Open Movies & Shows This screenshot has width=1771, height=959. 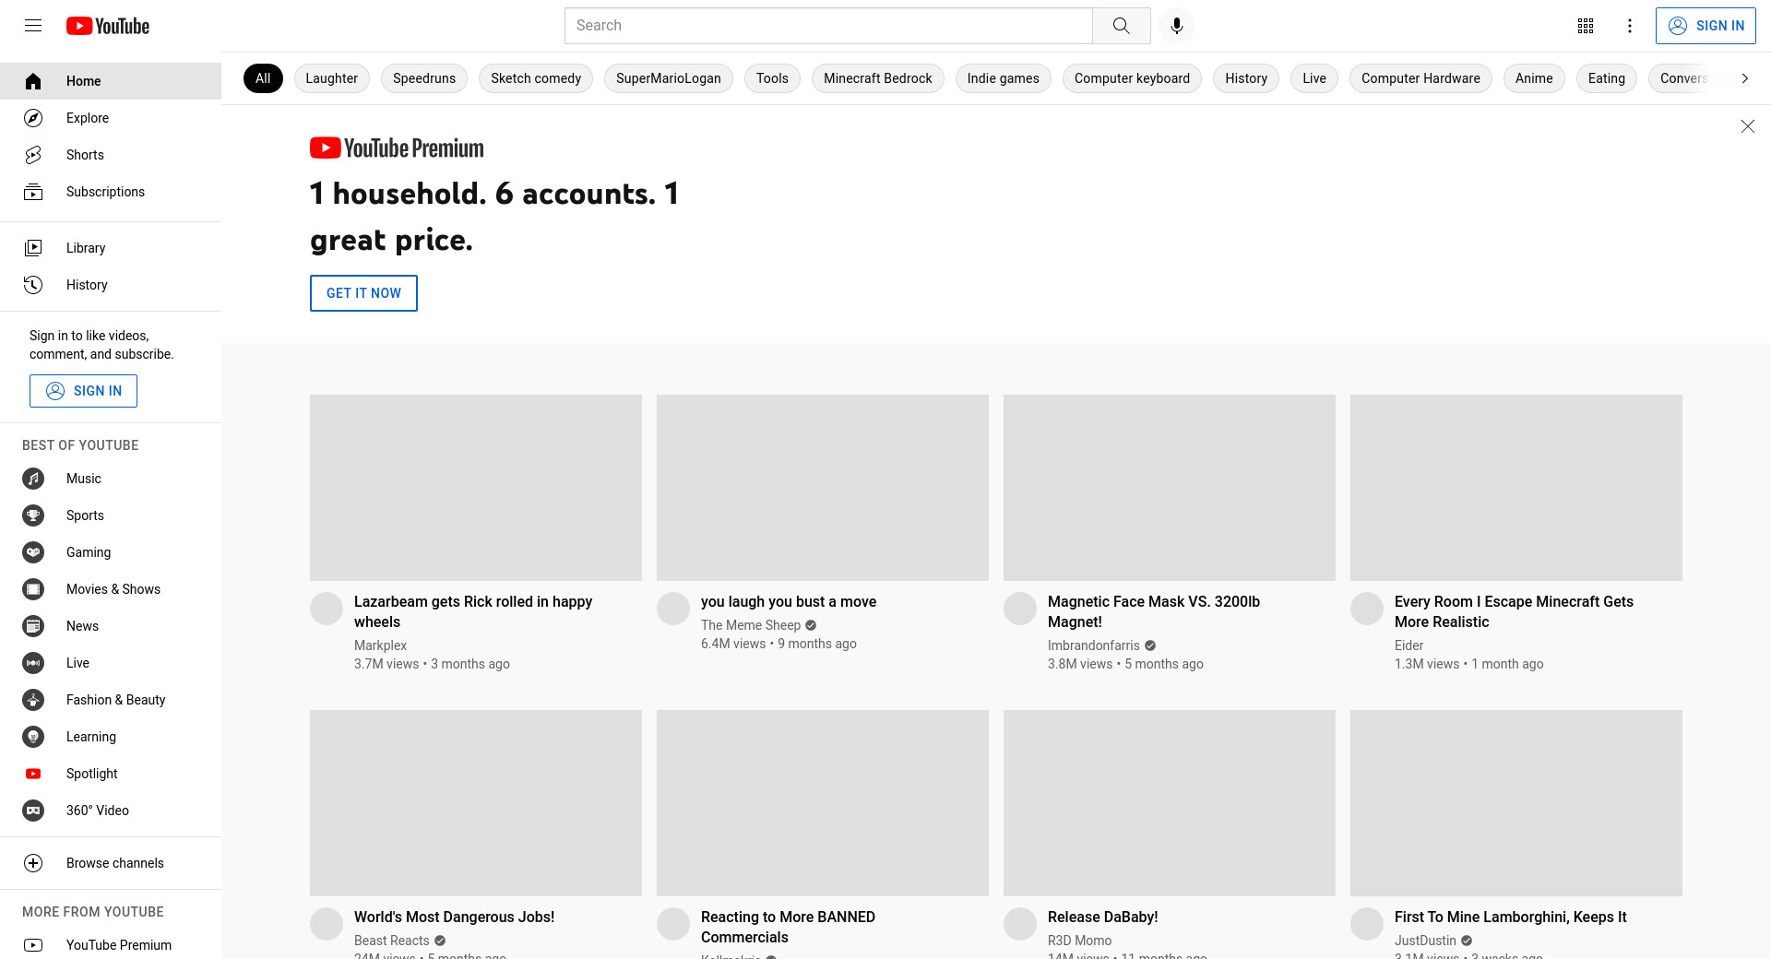click(111, 589)
